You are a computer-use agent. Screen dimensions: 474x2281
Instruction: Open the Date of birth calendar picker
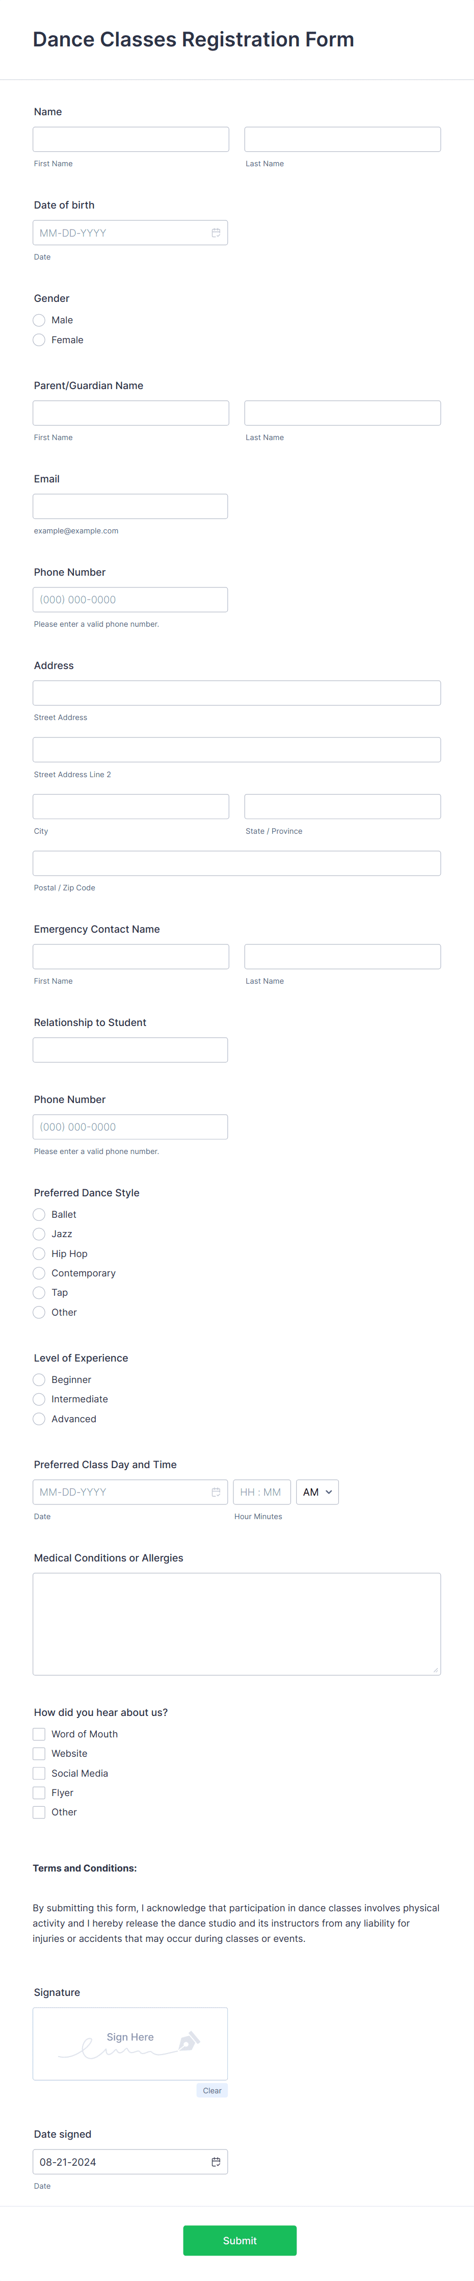pos(216,232)
